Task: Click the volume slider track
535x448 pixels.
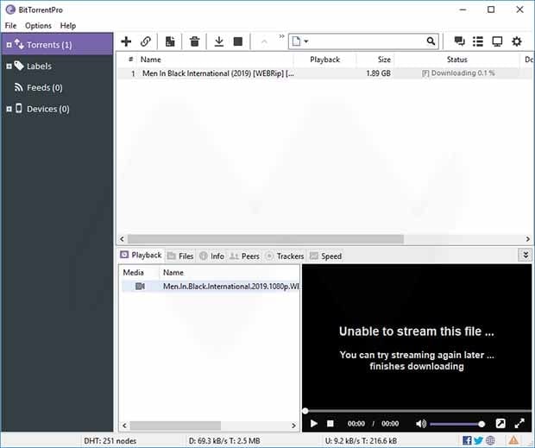Action: pos(456,424)
